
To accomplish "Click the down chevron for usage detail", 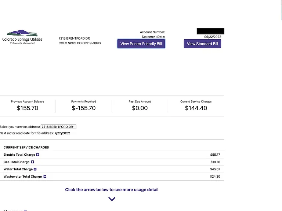I will (x=112, y=199).
